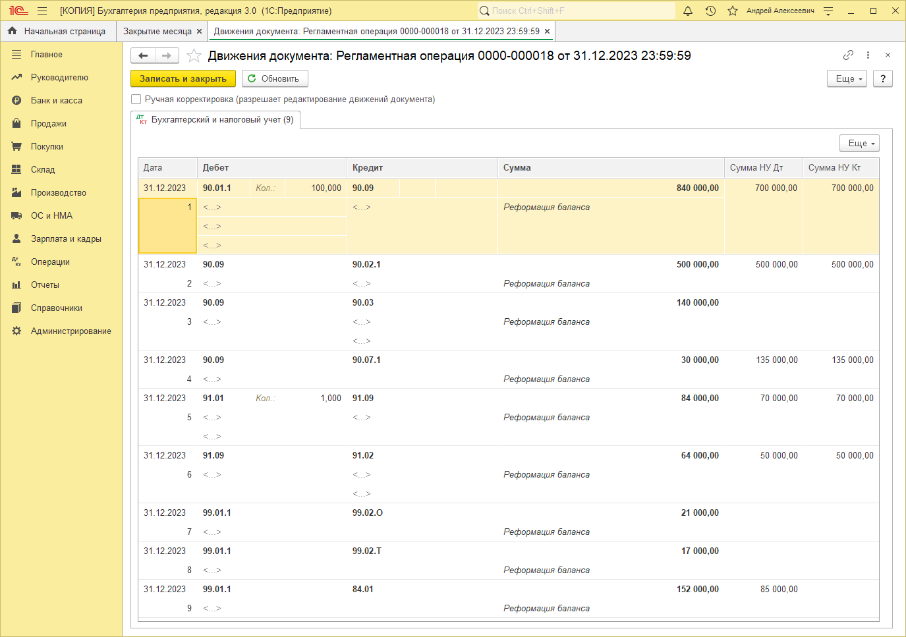Select debit account 91.01

coord(213,399)
